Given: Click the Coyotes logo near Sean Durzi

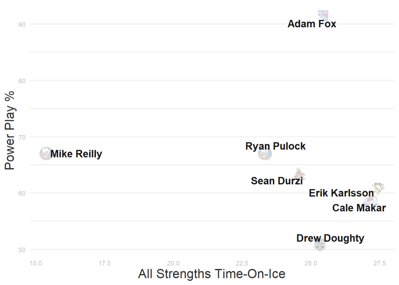Looking at the screenshot, I should [x=299, y=174].
